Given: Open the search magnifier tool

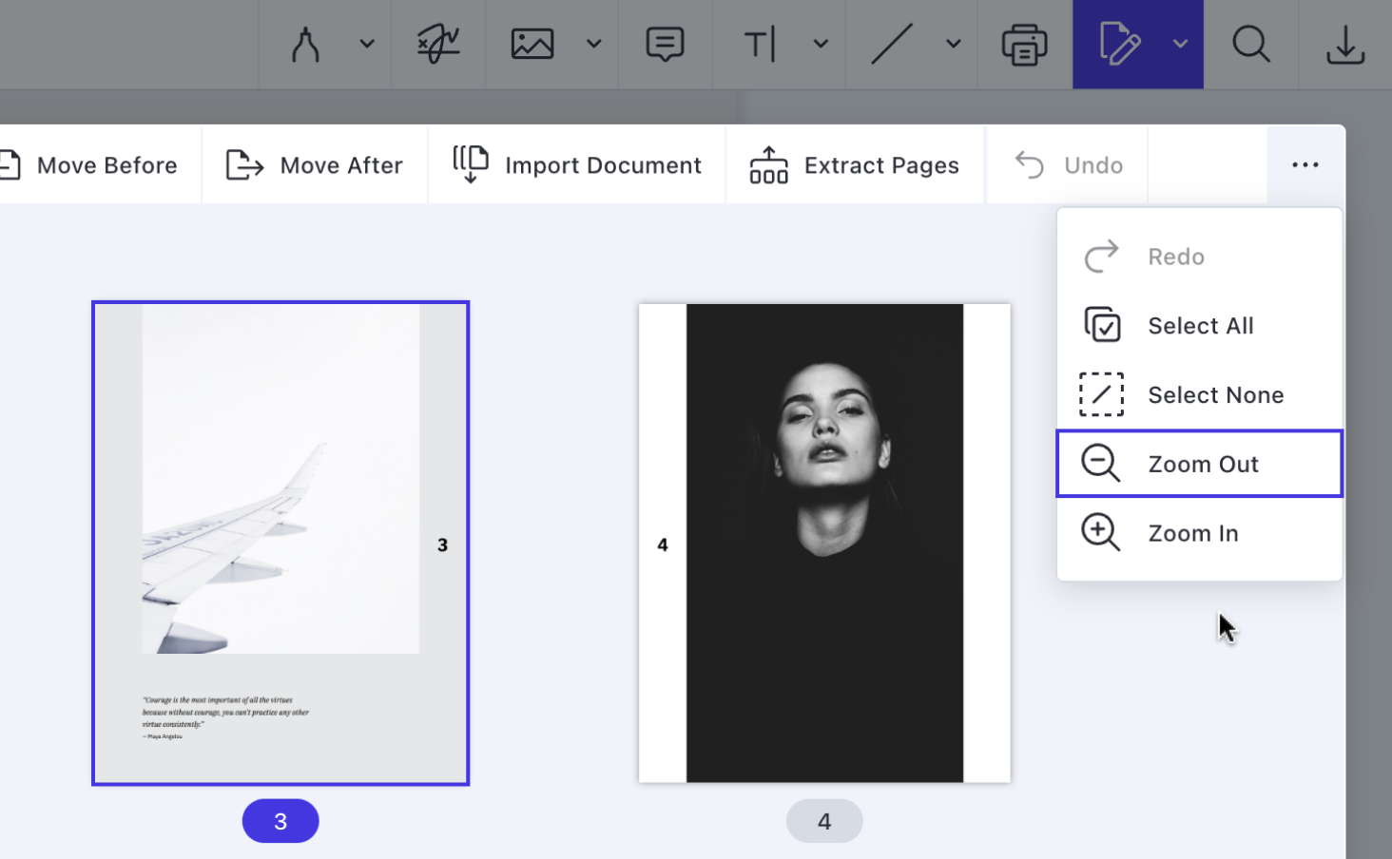Looking at the screenshot, I should pos(1251,45).
